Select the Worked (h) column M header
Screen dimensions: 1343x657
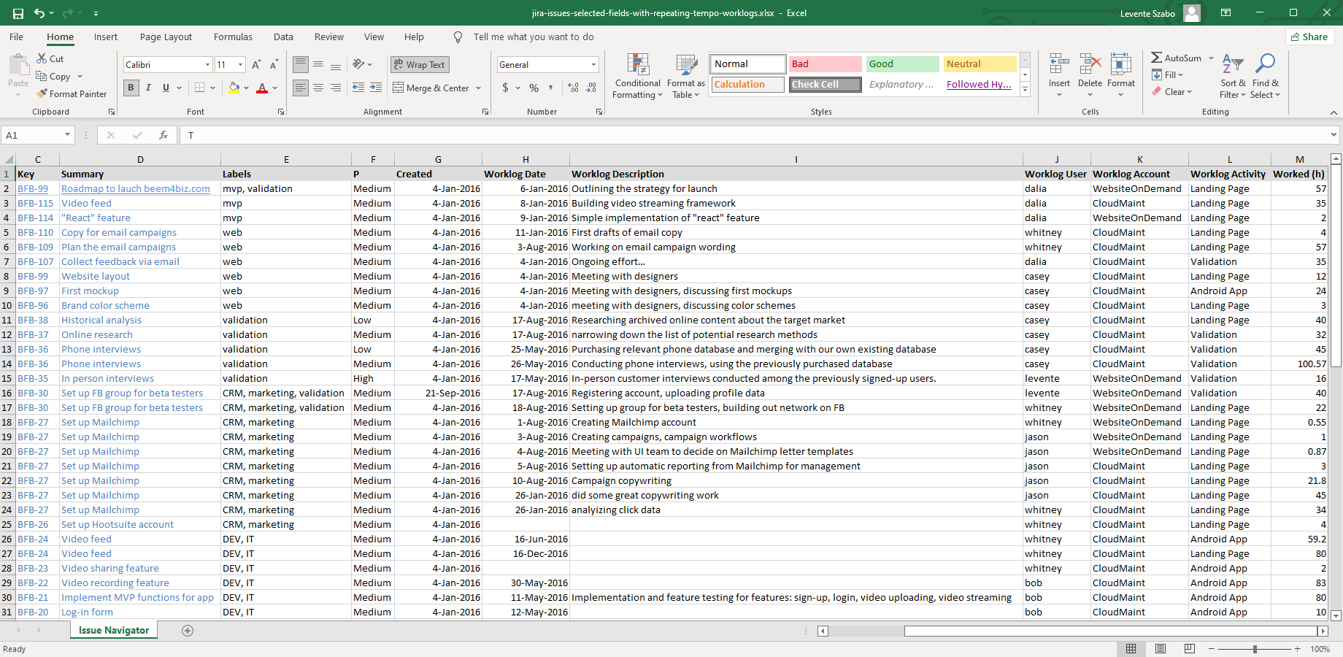(x=1300, y=160)
